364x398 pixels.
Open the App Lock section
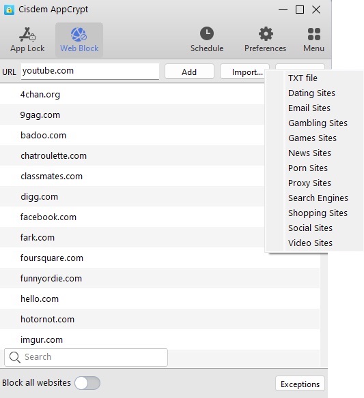pos(27,40)
